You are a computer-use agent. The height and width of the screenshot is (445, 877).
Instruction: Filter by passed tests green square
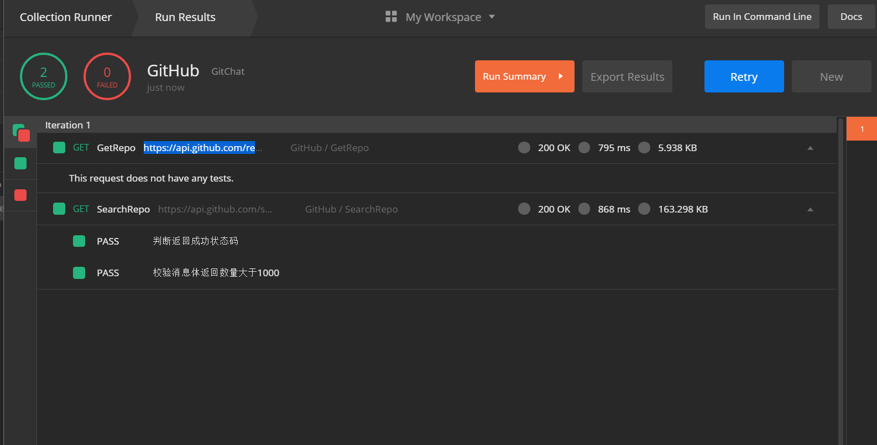pos(20,163)
